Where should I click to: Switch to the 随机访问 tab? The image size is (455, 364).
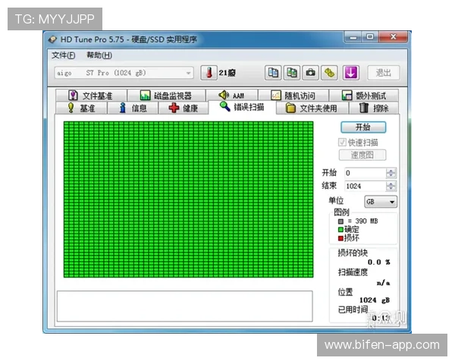click(x=293, y=96)
